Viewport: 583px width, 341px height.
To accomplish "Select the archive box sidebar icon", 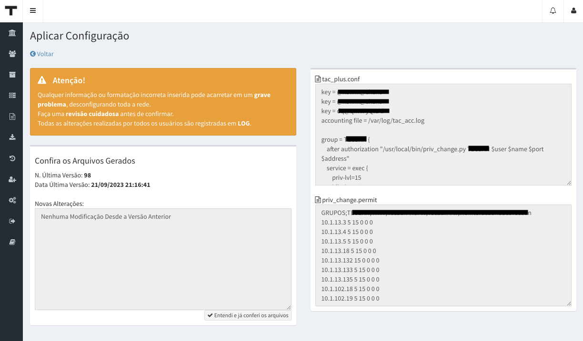I will [x=12, y=75].
